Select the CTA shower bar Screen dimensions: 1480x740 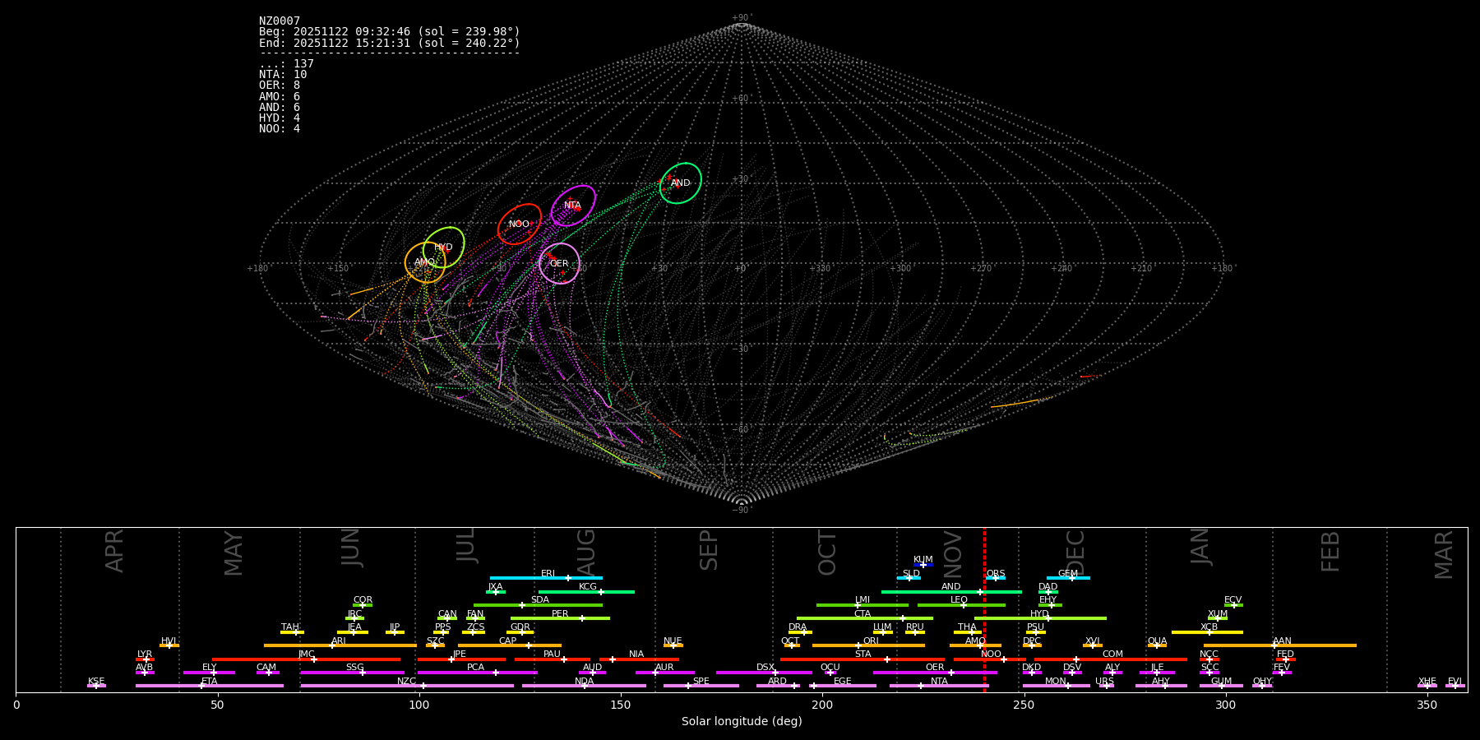pos(865,618)
